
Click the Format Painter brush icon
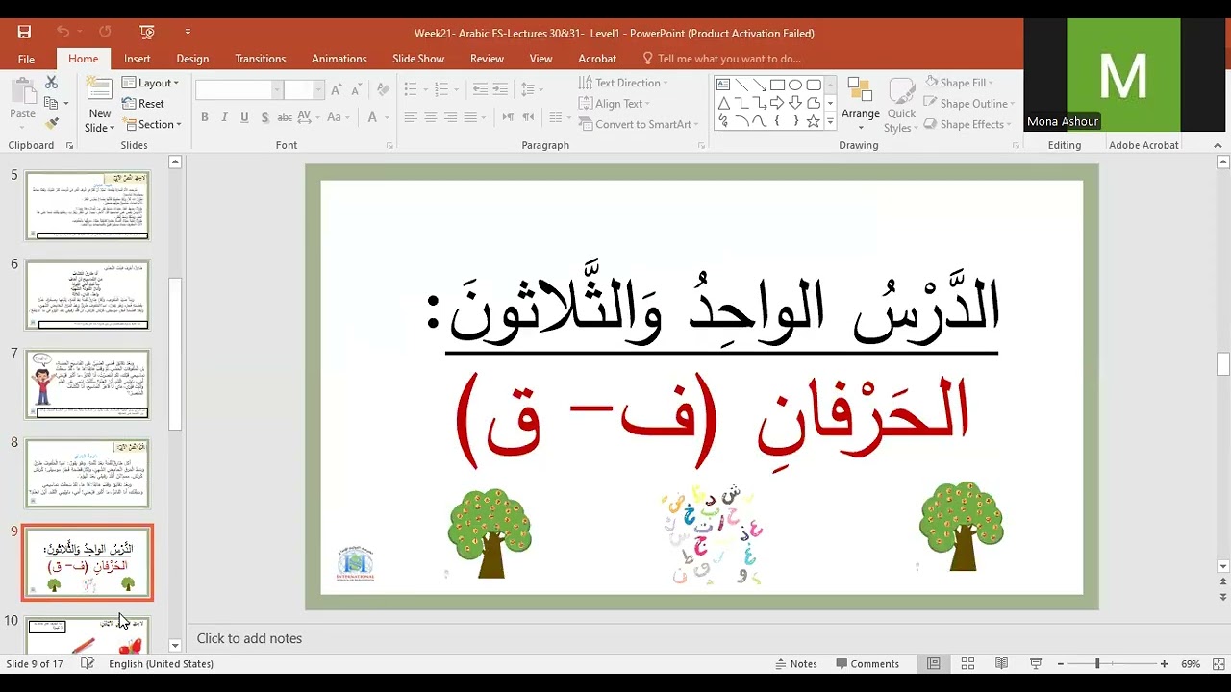(x=51, y=123)
